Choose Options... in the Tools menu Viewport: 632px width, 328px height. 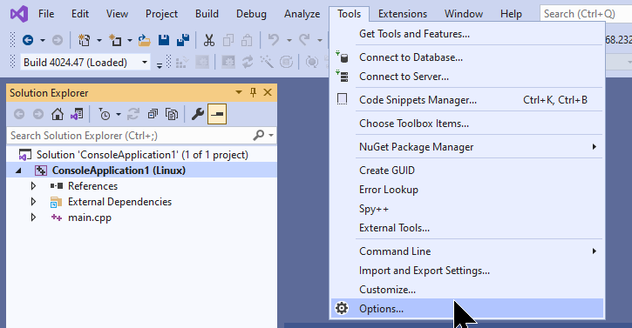tap(466, 309)
